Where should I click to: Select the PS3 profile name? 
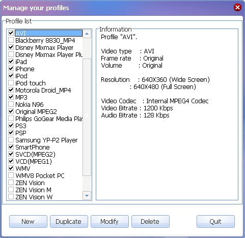tap(21, 126)
